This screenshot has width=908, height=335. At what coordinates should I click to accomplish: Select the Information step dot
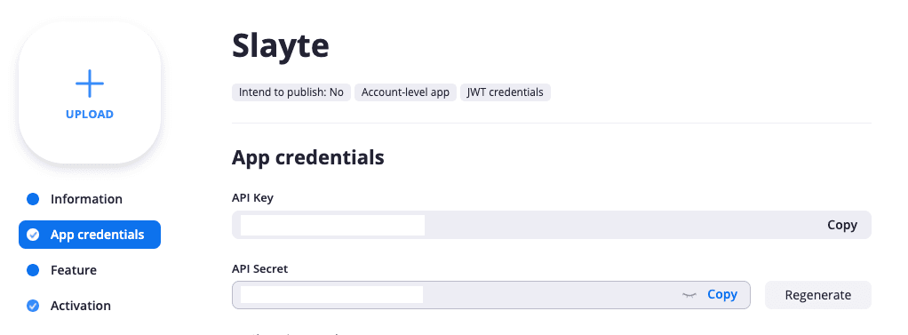click(33, 199)
